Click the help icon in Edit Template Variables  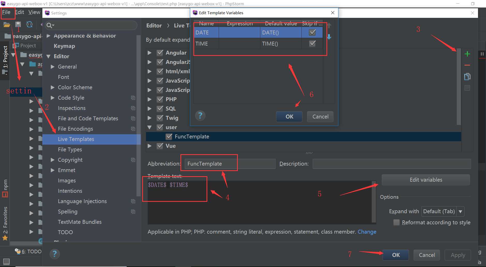pyautogui.click(x=200, y=116)
